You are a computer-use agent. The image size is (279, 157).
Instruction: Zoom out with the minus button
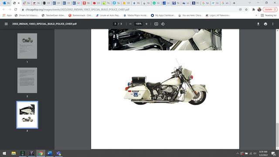tap(130, 24)
